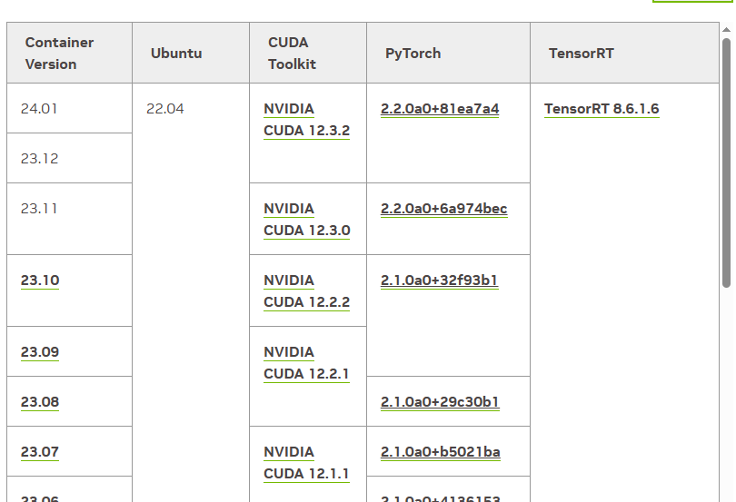Click PyTorch 2.2.0a0+6a974bec link
This screenshot has height=502, width=736.
(x=443, y=209)
